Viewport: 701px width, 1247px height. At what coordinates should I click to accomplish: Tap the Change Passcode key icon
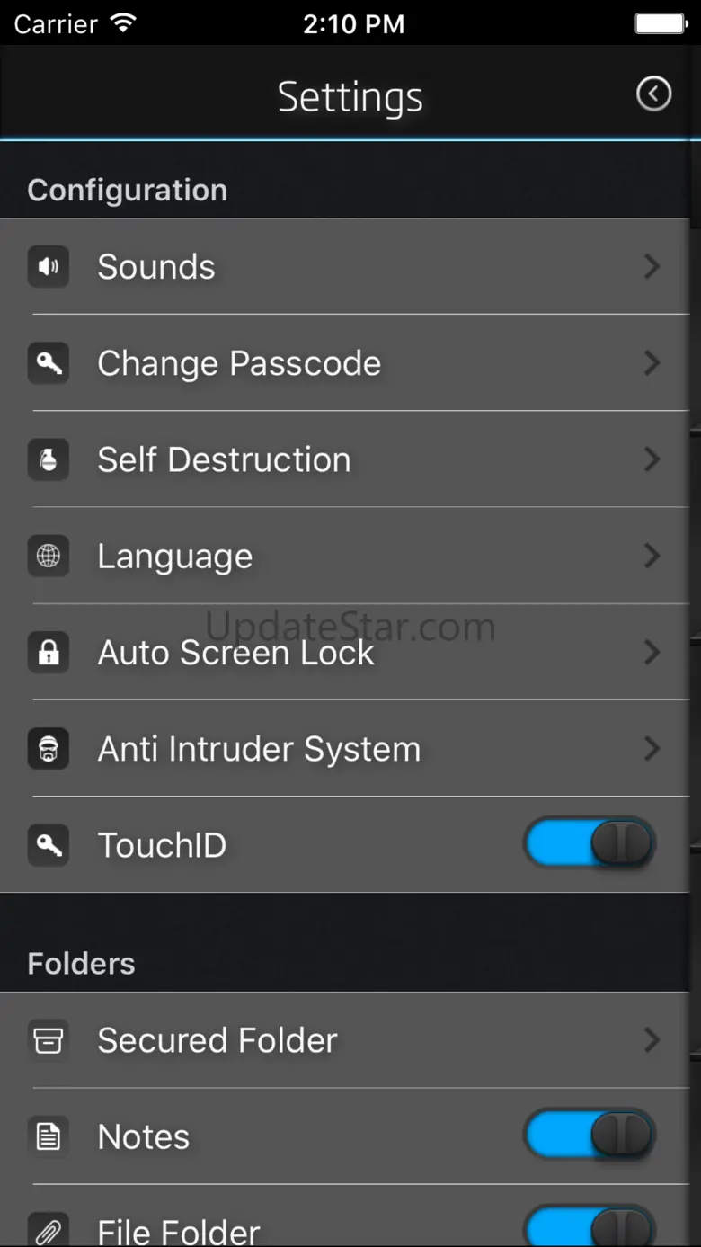pyautogui.click(x=49, y=363)
